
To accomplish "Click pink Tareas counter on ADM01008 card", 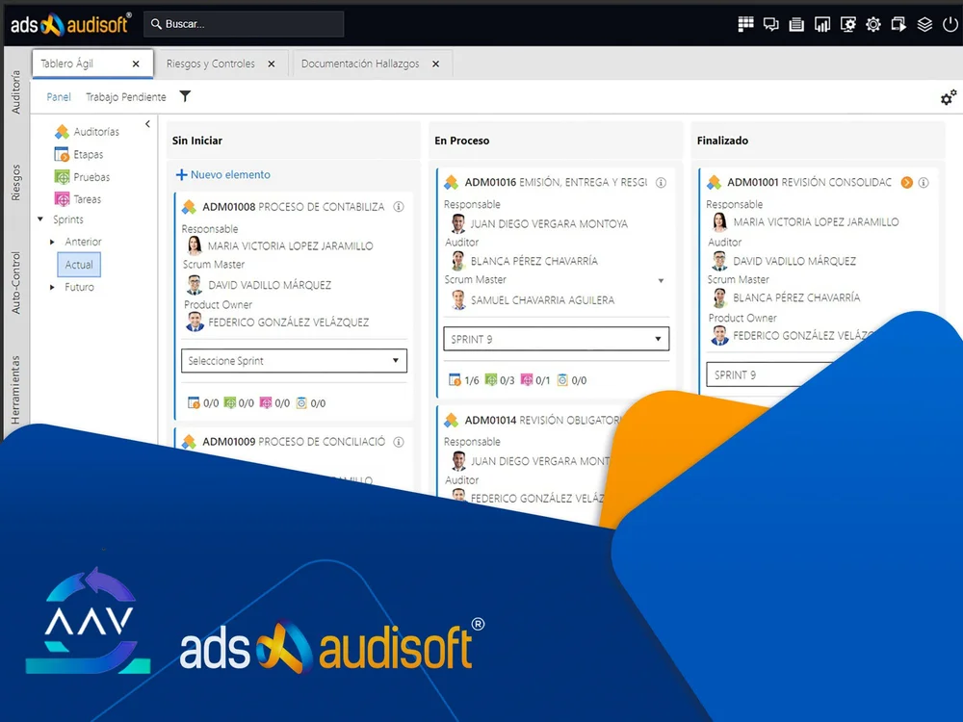I will [274, 403].
